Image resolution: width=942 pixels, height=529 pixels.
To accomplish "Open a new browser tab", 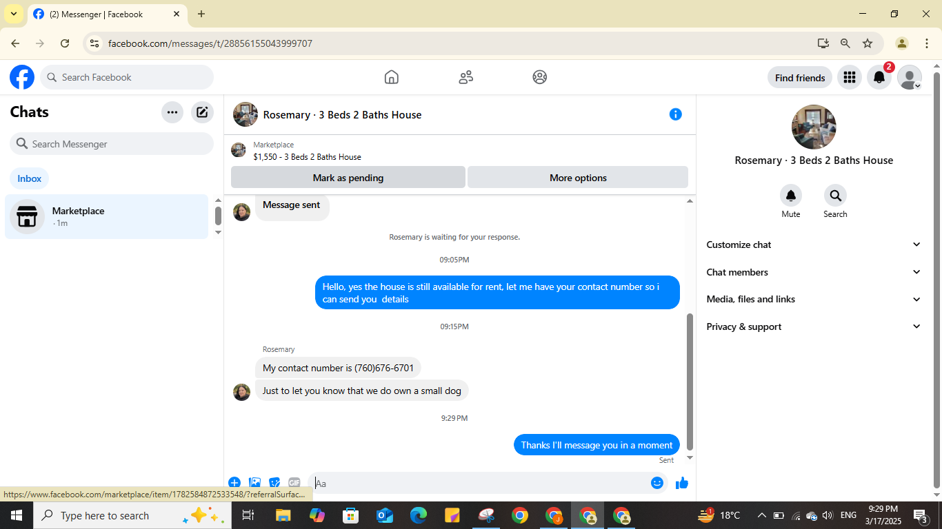I will [201, 14].
